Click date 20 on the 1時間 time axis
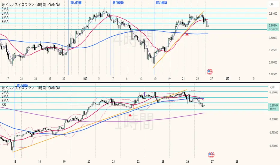This screenshot has width=280, height=165. 89,162
